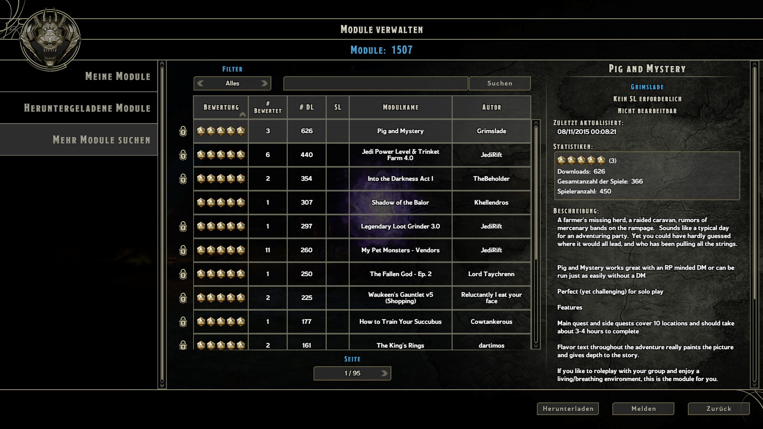Click the lock icon beside The Fallen God - Ep. 2

tap(183, 274)
